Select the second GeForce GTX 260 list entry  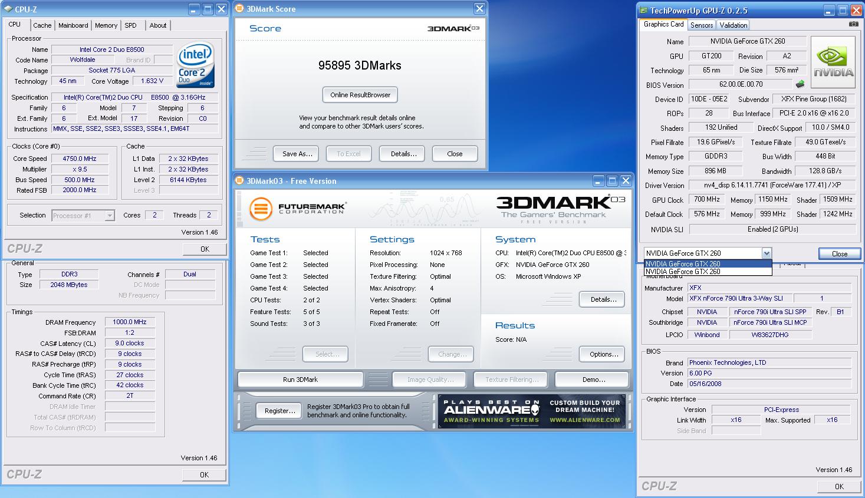pyautogui.click(x=708, y=272)
